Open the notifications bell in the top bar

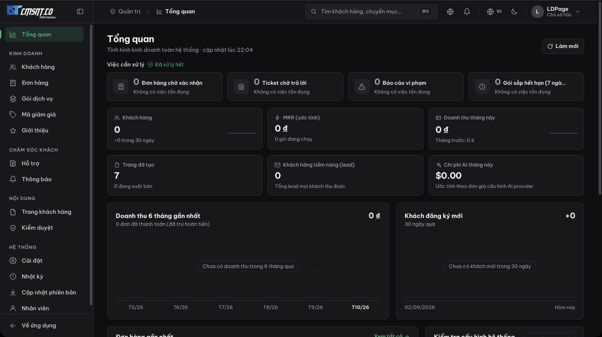467,12
